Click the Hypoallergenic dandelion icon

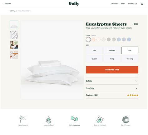click(x=22, y=119)
